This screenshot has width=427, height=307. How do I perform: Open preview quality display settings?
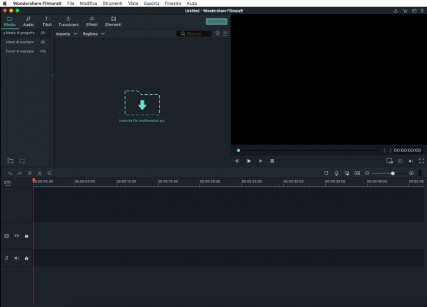coord(389,161)
